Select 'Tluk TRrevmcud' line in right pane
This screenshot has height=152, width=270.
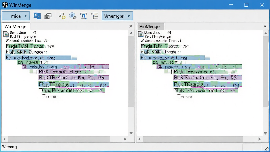point(206,91)
